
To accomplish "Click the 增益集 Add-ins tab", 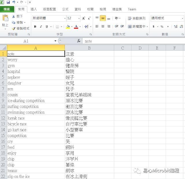I will (117, 9).
